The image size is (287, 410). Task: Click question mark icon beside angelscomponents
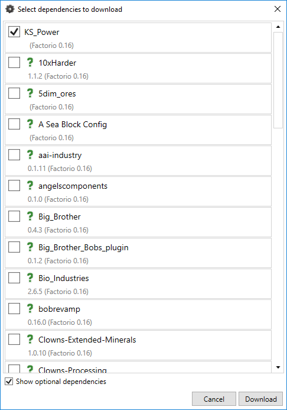(30, 185)
